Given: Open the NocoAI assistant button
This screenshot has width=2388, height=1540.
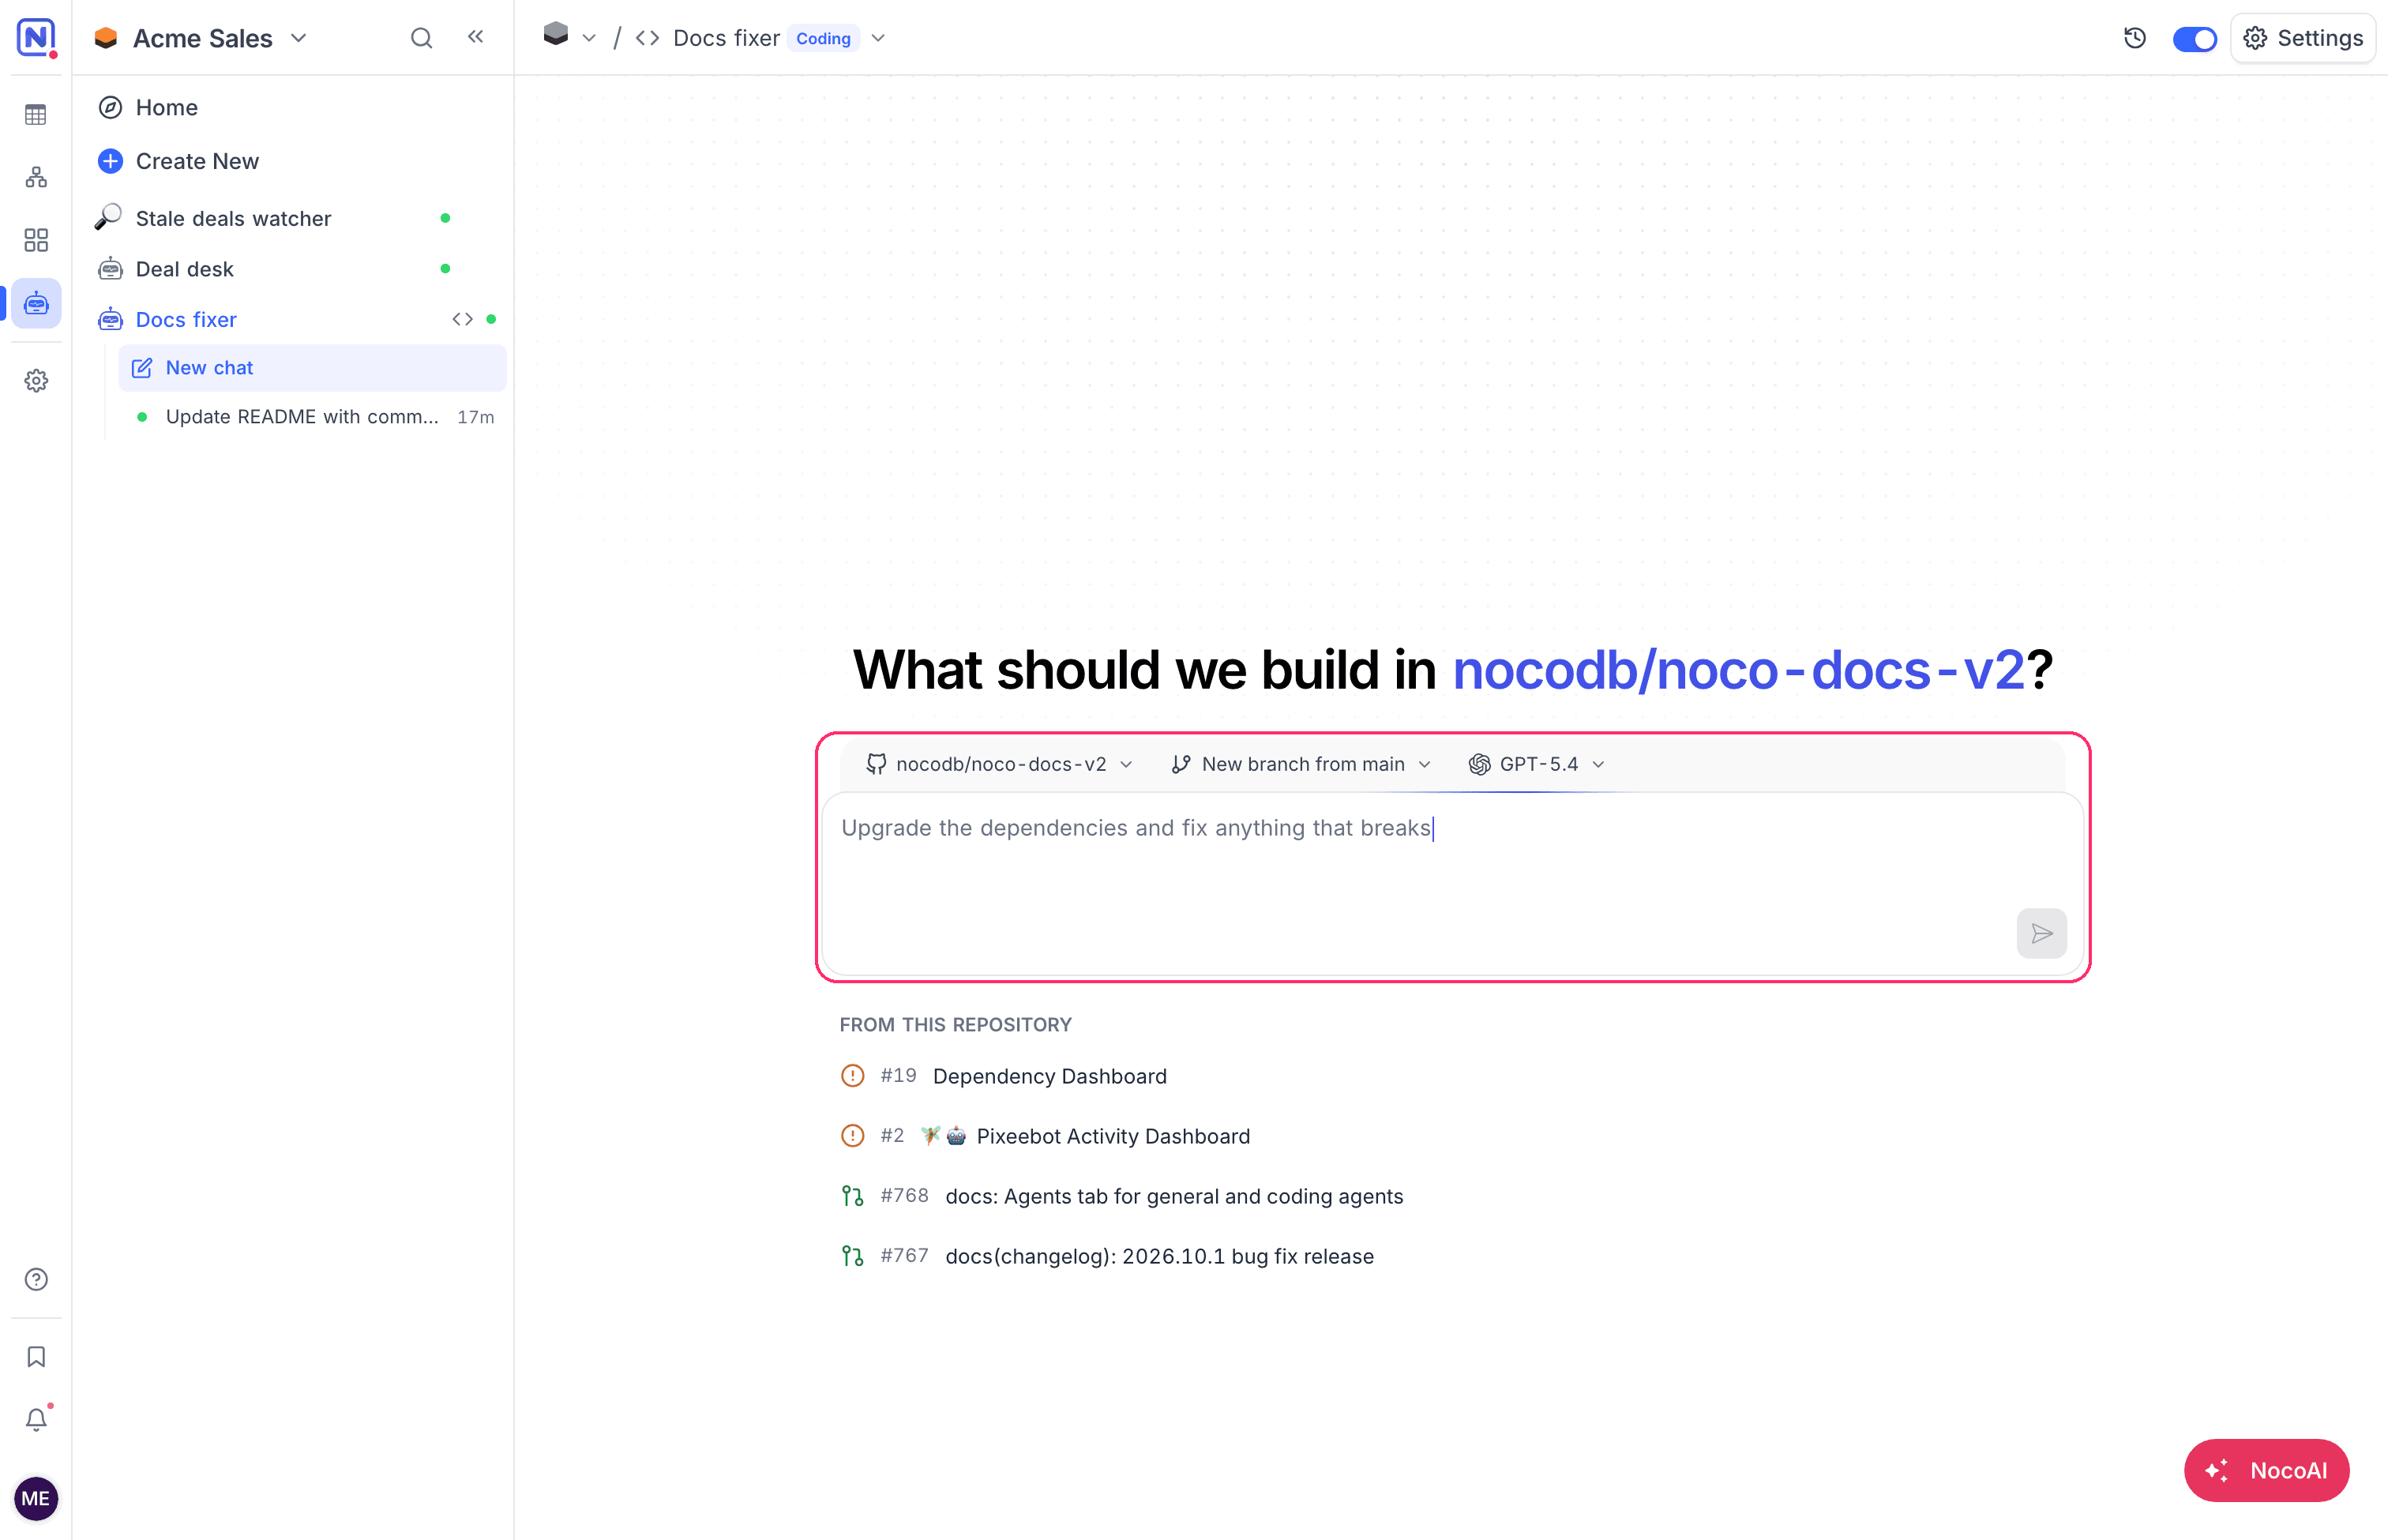Looking at the screenshot, I should [2266, 1470].
